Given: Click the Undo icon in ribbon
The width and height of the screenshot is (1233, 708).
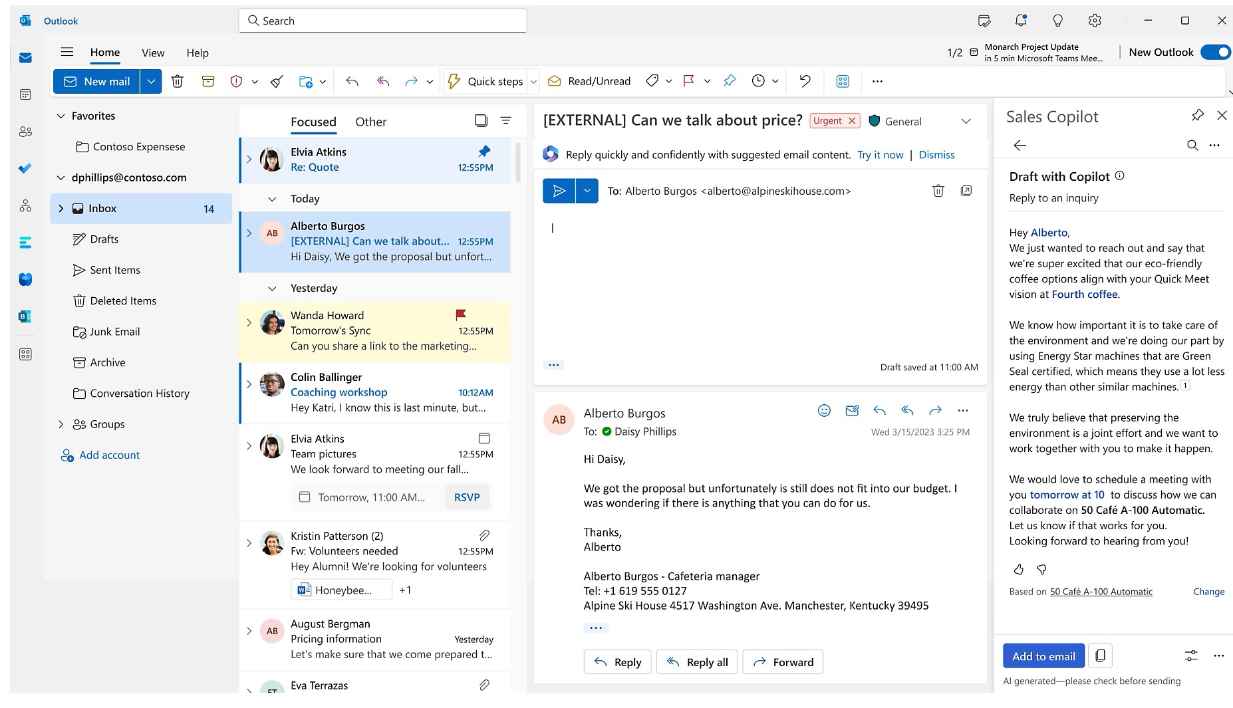Looking at the screenshot, I should [x=805, y=81].
